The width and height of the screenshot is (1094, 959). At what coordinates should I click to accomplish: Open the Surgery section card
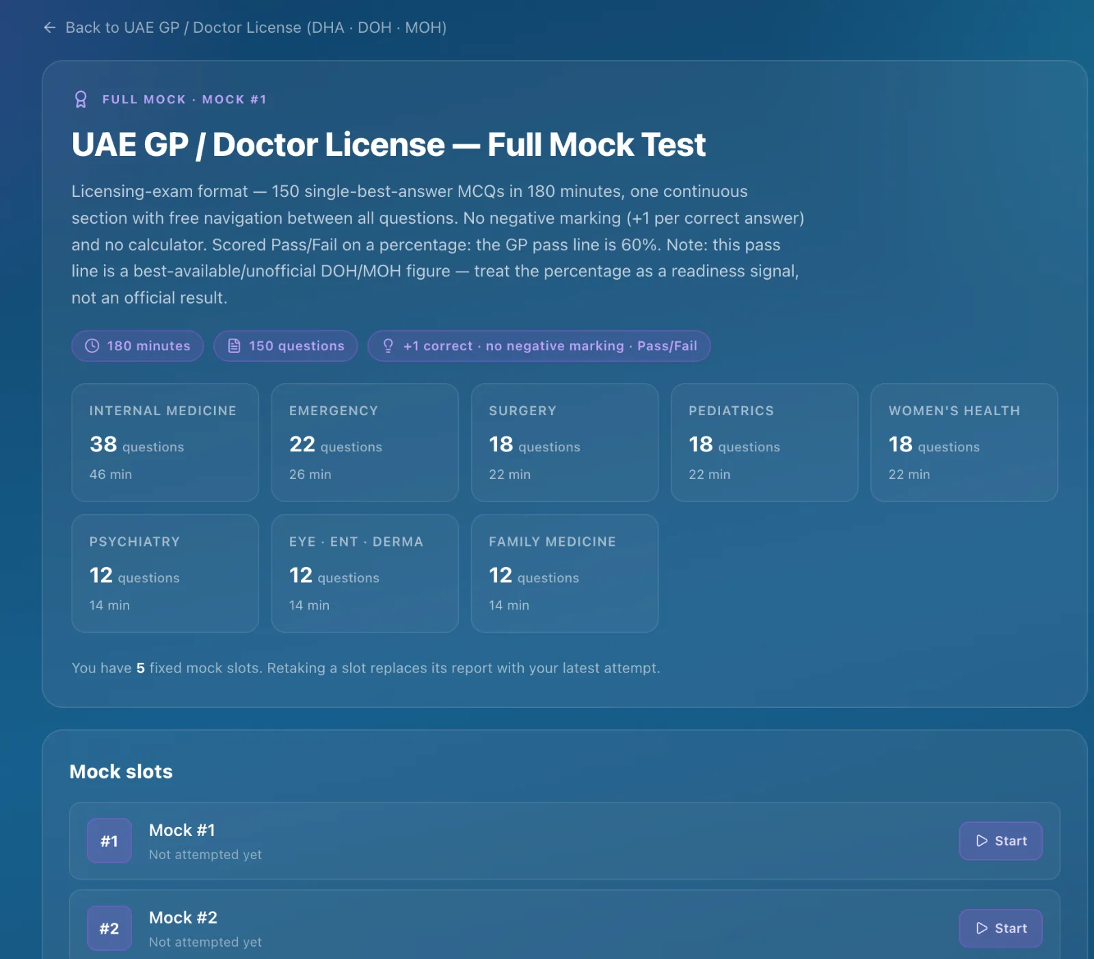[x=565, y=443]
